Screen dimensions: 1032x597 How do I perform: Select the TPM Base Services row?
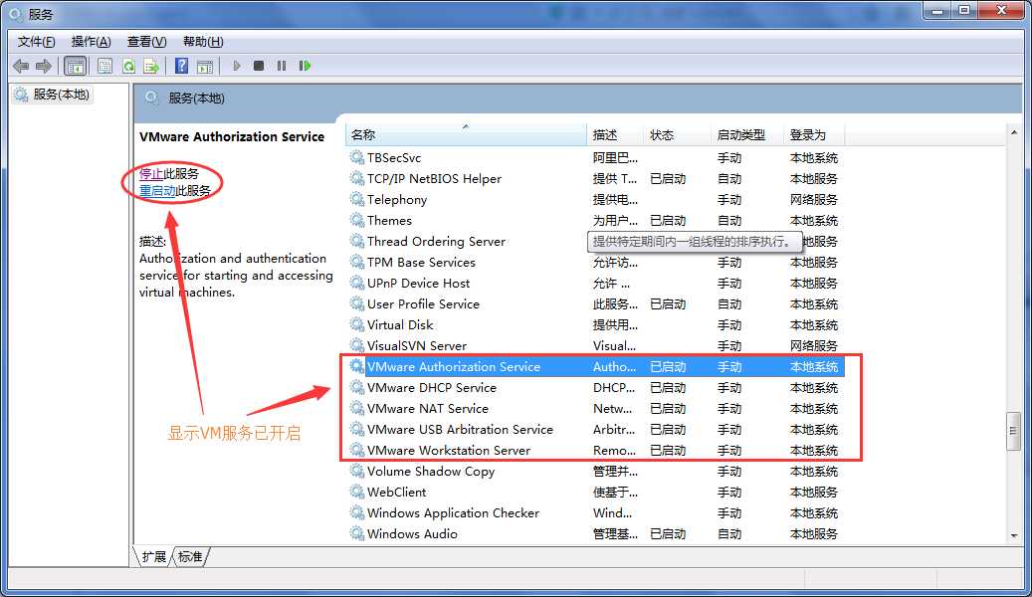click(x=594, y=262)
